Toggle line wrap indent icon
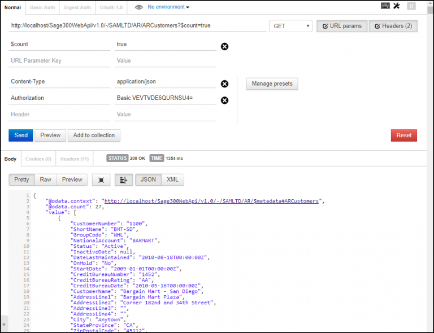This screenshot has height=333, width=434. click(x=123, y=180)
